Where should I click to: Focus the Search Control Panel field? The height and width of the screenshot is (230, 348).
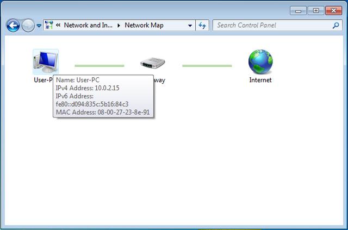(273, 26)
